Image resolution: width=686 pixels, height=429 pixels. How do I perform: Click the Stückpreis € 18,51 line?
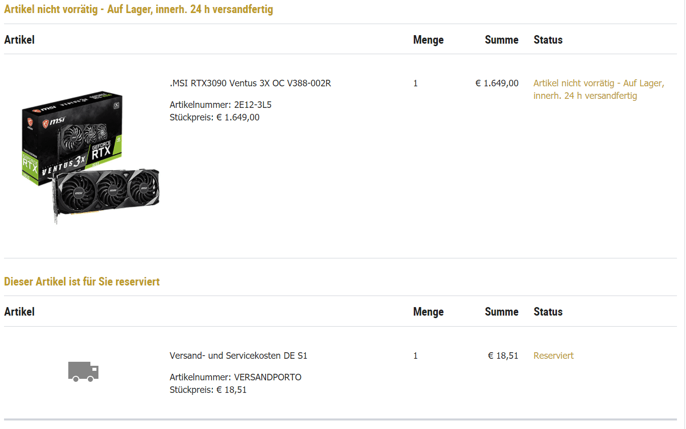pos(208,390)
